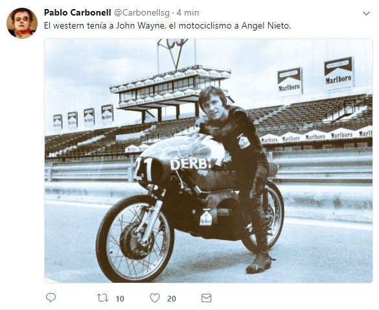Click the control tower grandstand in the photo

pos(170,93)
